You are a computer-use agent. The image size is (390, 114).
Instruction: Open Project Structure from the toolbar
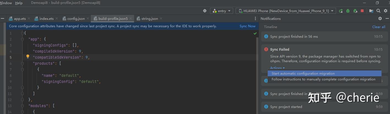click(x=371, y=11)
